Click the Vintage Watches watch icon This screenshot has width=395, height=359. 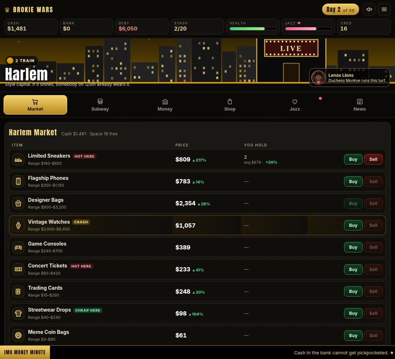point(18,225)
